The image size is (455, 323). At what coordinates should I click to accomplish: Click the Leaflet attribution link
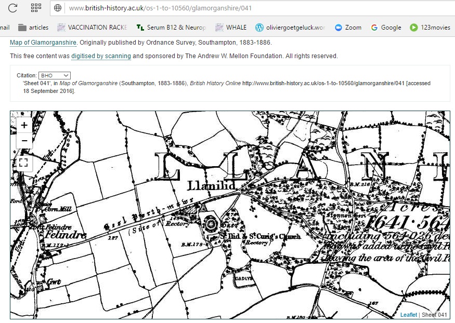[x=409, y=315]
